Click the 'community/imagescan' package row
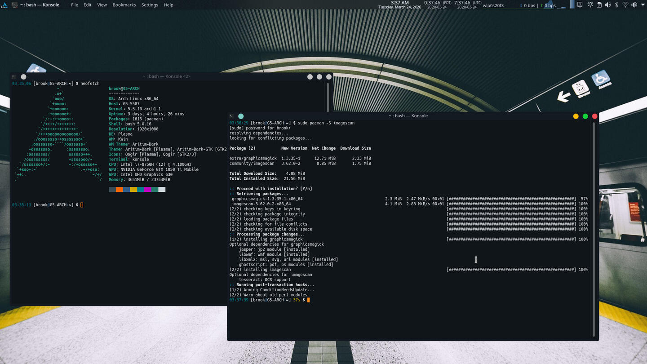647x364 pixels. click(300, 164)
